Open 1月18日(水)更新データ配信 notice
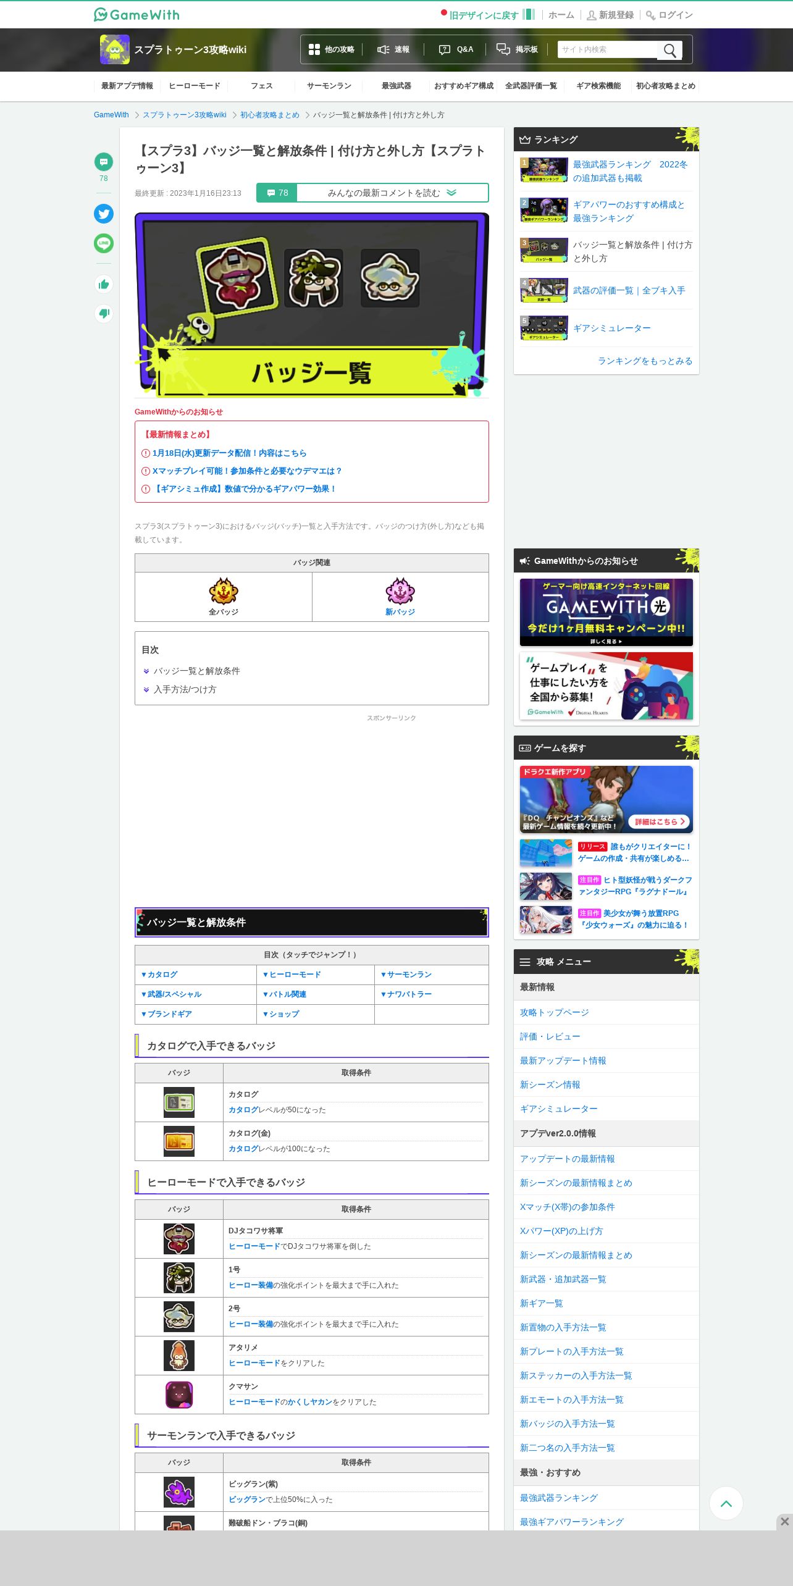 [229, 453]
